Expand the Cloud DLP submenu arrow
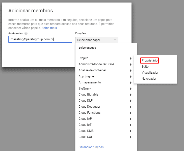 point(131,101)
